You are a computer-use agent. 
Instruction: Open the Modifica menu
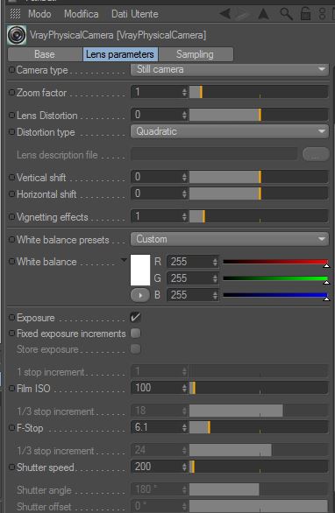pos(81,14)
